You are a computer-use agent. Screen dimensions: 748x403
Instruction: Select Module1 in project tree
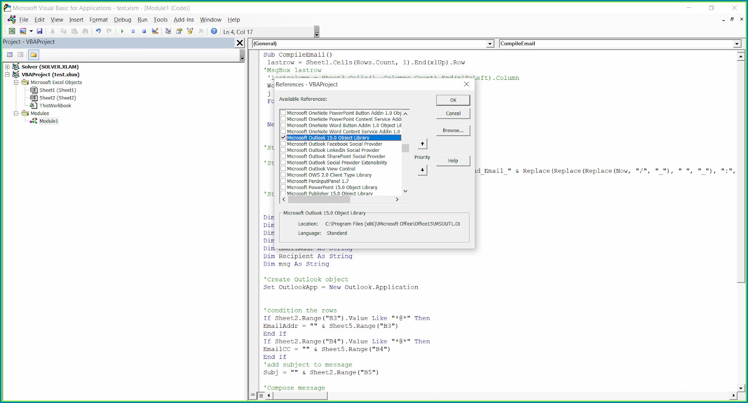click(49, 121)
